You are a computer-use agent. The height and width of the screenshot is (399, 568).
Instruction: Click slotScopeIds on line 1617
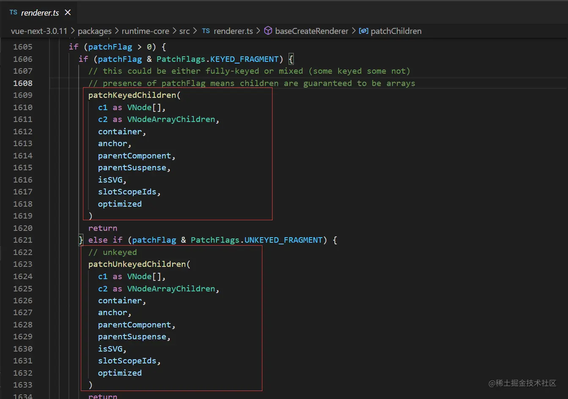127,192
